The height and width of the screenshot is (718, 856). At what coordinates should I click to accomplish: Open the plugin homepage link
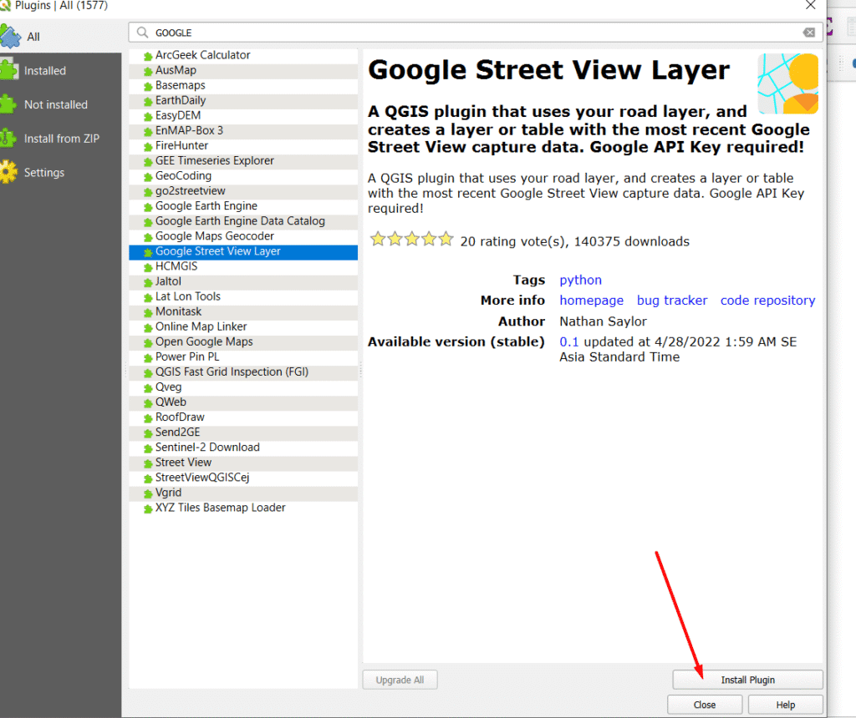(591, 301)
